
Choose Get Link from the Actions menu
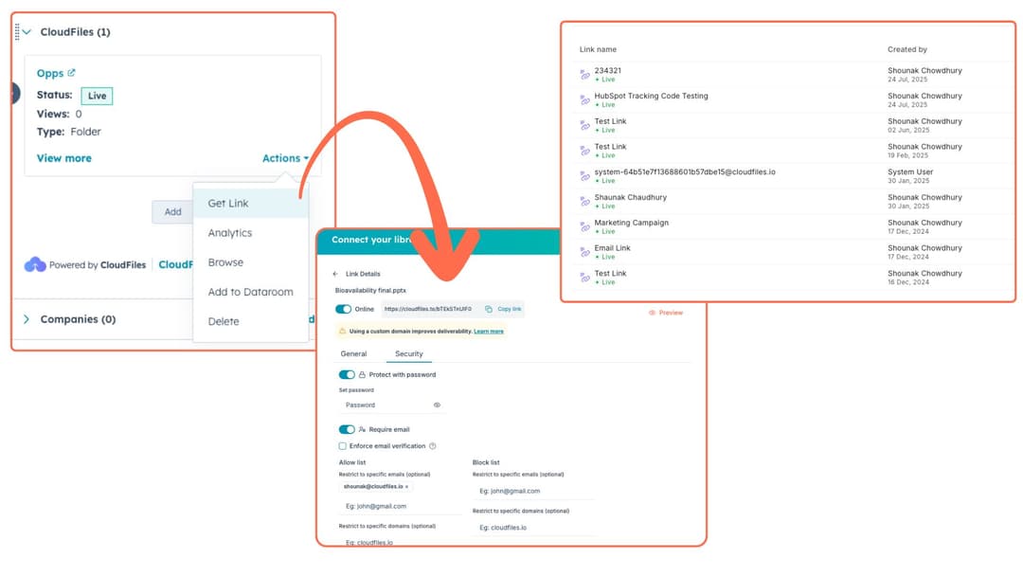click(x=228, y=204)
